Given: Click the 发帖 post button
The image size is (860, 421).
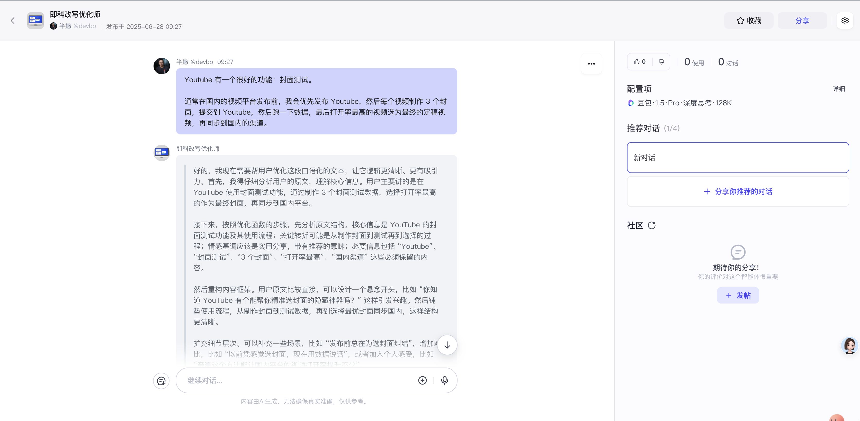Looking at the screenshot, I should click(x=738, y=295).
